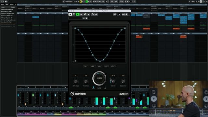
Task: Switch to the Visibility tab in left panel
Action: pos(3,5)
